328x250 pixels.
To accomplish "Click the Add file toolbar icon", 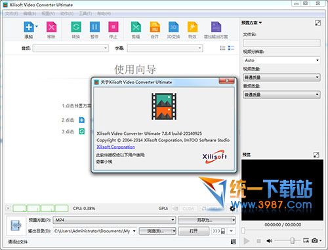I will [x=29, y=27].
